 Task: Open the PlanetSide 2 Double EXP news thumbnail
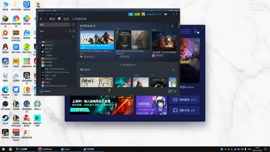point(97,40)
